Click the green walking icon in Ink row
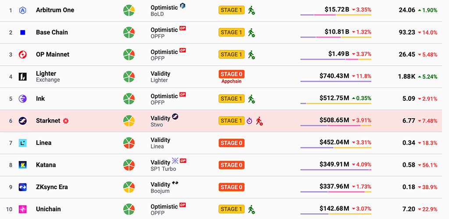This screenshot has width=449, height=219. (x=251, y=99)
